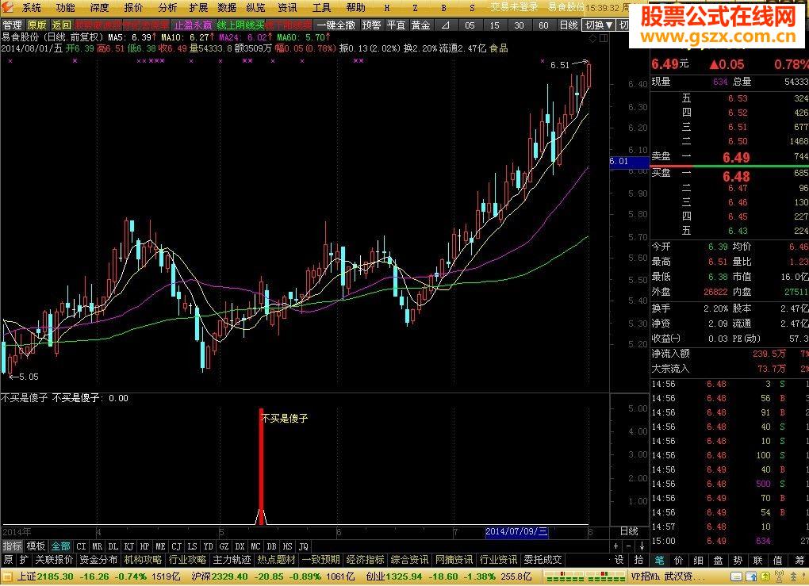This screenshot has height=586, width=809.
Task: Open the 帮助 menu
Action: [x=356, y=8]
